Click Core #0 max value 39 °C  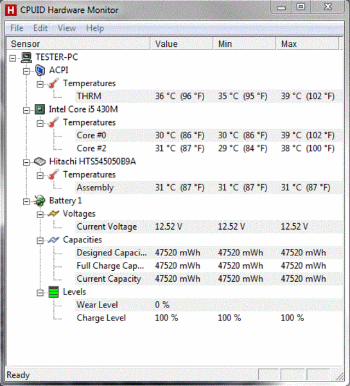308,135
